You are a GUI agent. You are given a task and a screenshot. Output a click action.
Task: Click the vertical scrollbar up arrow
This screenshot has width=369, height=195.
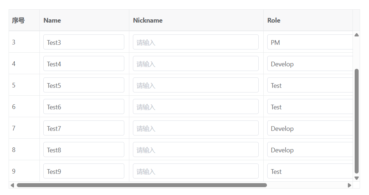tap(356, 35)
